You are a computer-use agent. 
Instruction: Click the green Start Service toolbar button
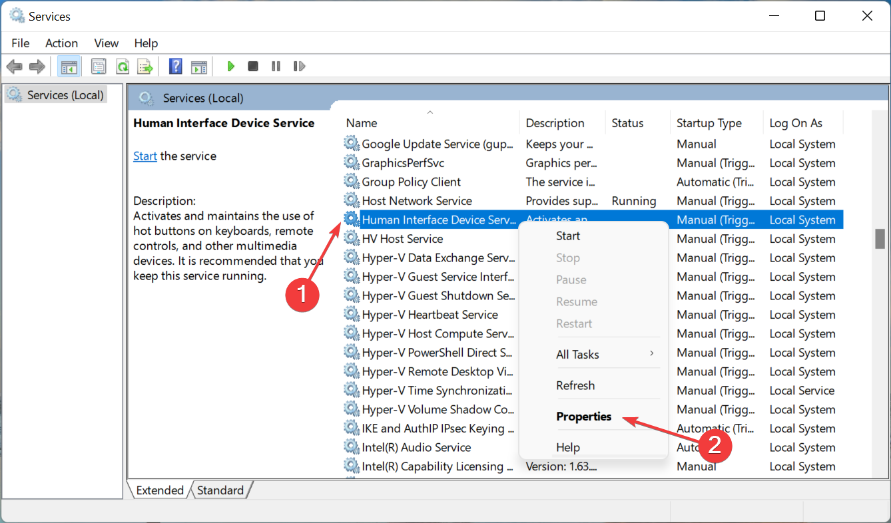tap(230, 67)
